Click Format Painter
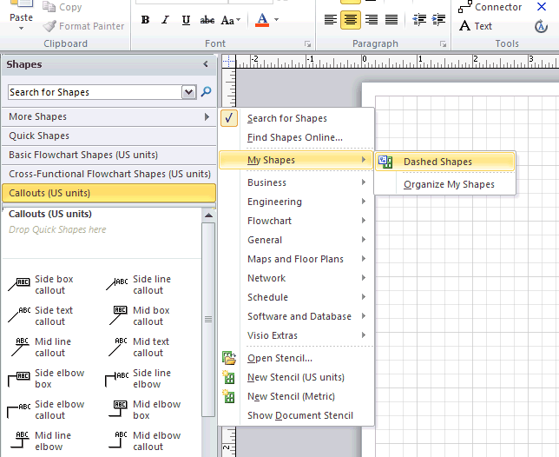Image resolution: width=559 pixels, height=457 pixels. pyautogui.click(x=83, y=26)
